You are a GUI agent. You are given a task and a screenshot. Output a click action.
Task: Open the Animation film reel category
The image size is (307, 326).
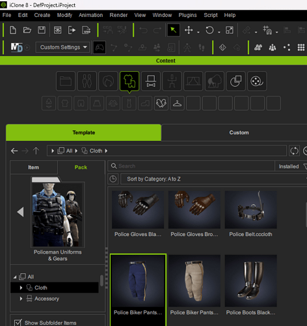(x=257, y=81)
